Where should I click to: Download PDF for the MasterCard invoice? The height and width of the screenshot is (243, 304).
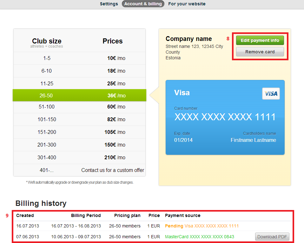[x=272, y=237]
